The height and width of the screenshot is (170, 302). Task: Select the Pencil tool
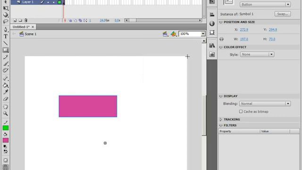tap(6, 57)
